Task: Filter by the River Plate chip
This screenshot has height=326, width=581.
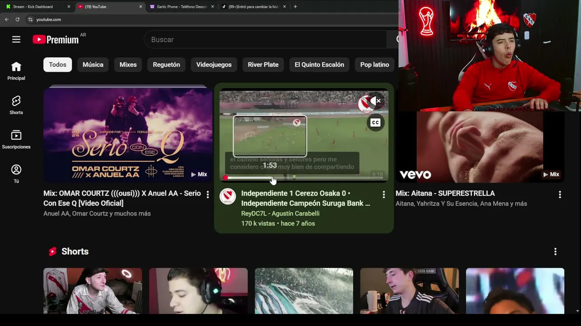Action: point(263,65)
